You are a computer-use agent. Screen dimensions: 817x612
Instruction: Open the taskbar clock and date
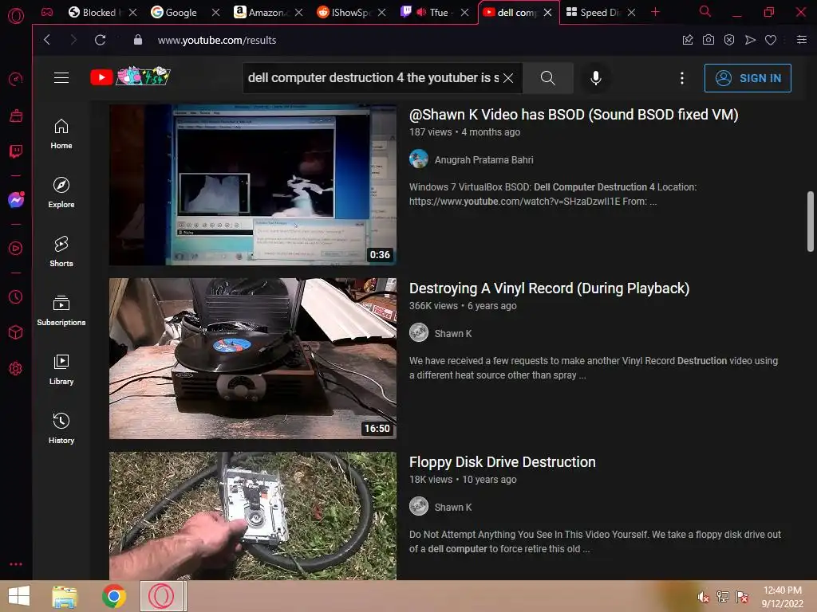pyautogui.click(x=782, y=597)
